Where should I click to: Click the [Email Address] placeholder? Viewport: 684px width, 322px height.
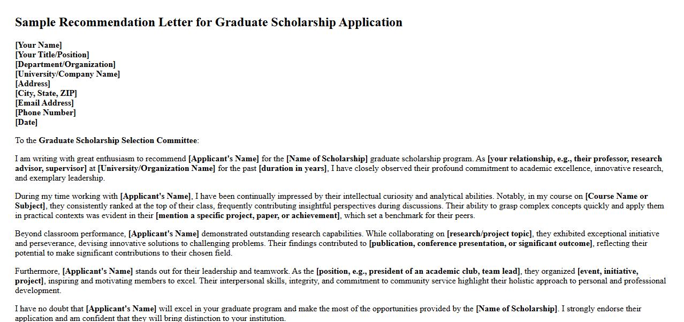[x=44, y=103]
